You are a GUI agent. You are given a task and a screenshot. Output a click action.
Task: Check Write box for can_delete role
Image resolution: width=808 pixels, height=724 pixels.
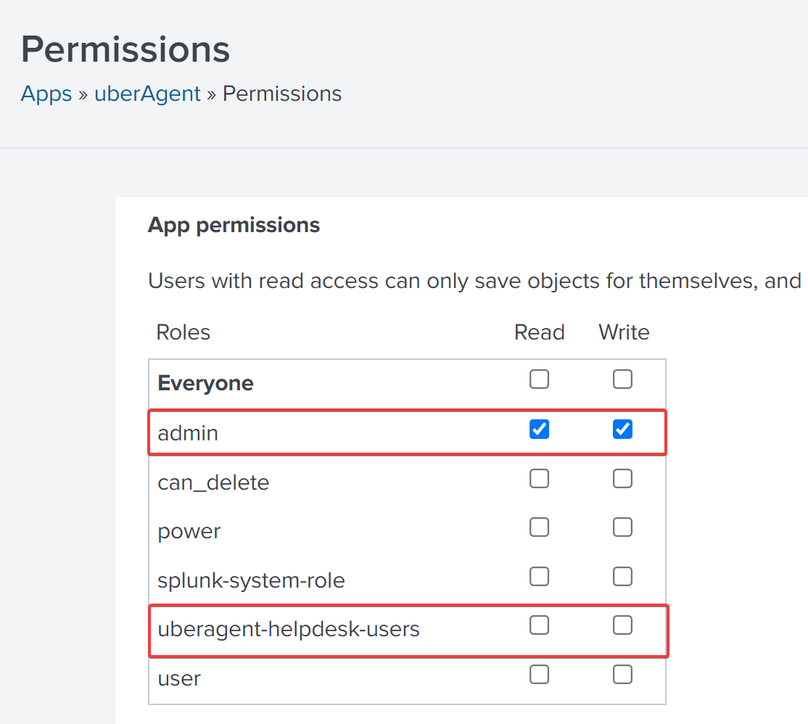pos(622,479)
